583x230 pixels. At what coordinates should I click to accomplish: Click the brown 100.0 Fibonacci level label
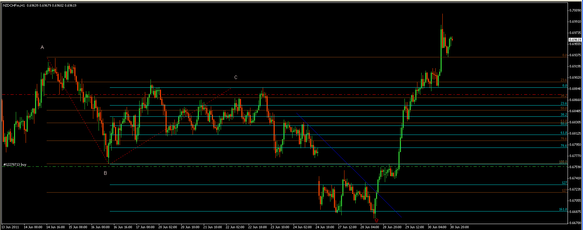point(563,162)
